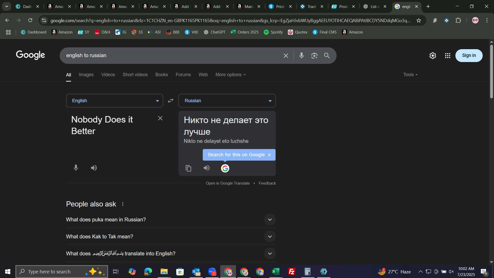This screenshot has height=278, width=494.
Task: Open in Google Translate link
Action: (x=228, y=183)
